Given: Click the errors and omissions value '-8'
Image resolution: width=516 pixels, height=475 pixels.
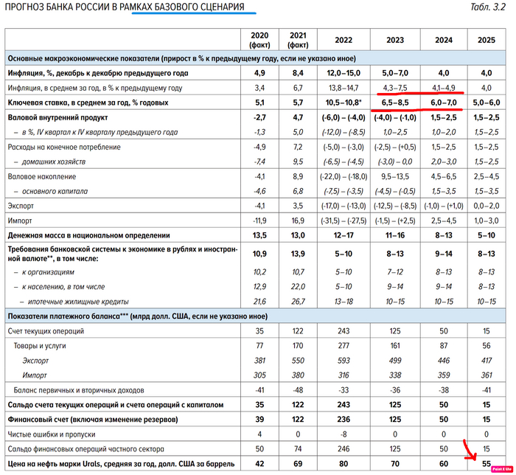Looking at the screenshot, I should (344, 434).
